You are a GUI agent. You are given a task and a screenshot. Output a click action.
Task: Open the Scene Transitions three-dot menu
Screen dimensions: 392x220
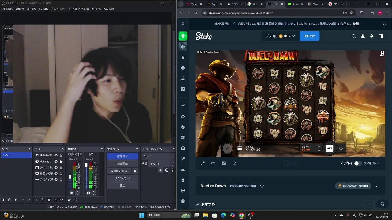point(173,170)
